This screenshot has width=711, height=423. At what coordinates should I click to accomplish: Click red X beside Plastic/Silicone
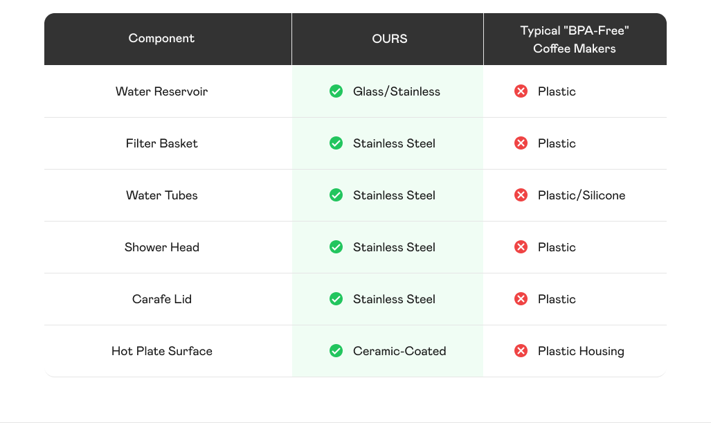[521, 195]
